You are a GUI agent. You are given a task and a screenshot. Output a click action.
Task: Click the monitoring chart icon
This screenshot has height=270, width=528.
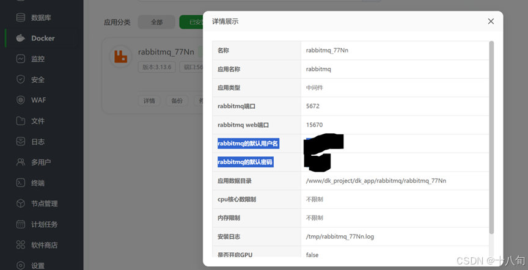tap(21, 59)
